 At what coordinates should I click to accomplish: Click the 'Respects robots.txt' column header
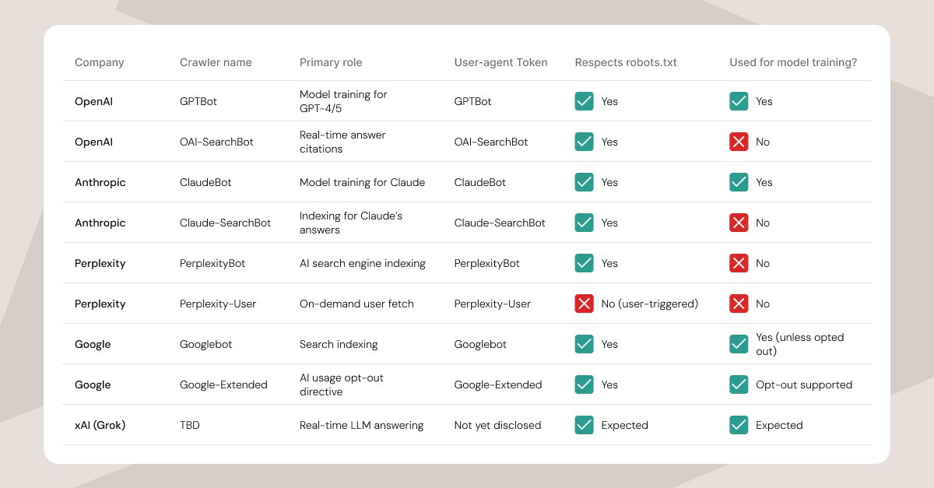point(626,62)
